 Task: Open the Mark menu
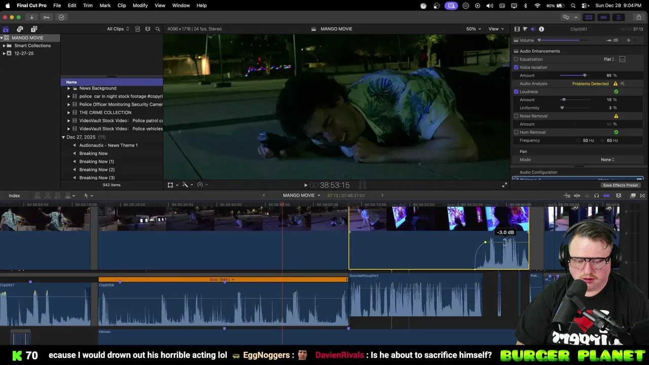105,6
